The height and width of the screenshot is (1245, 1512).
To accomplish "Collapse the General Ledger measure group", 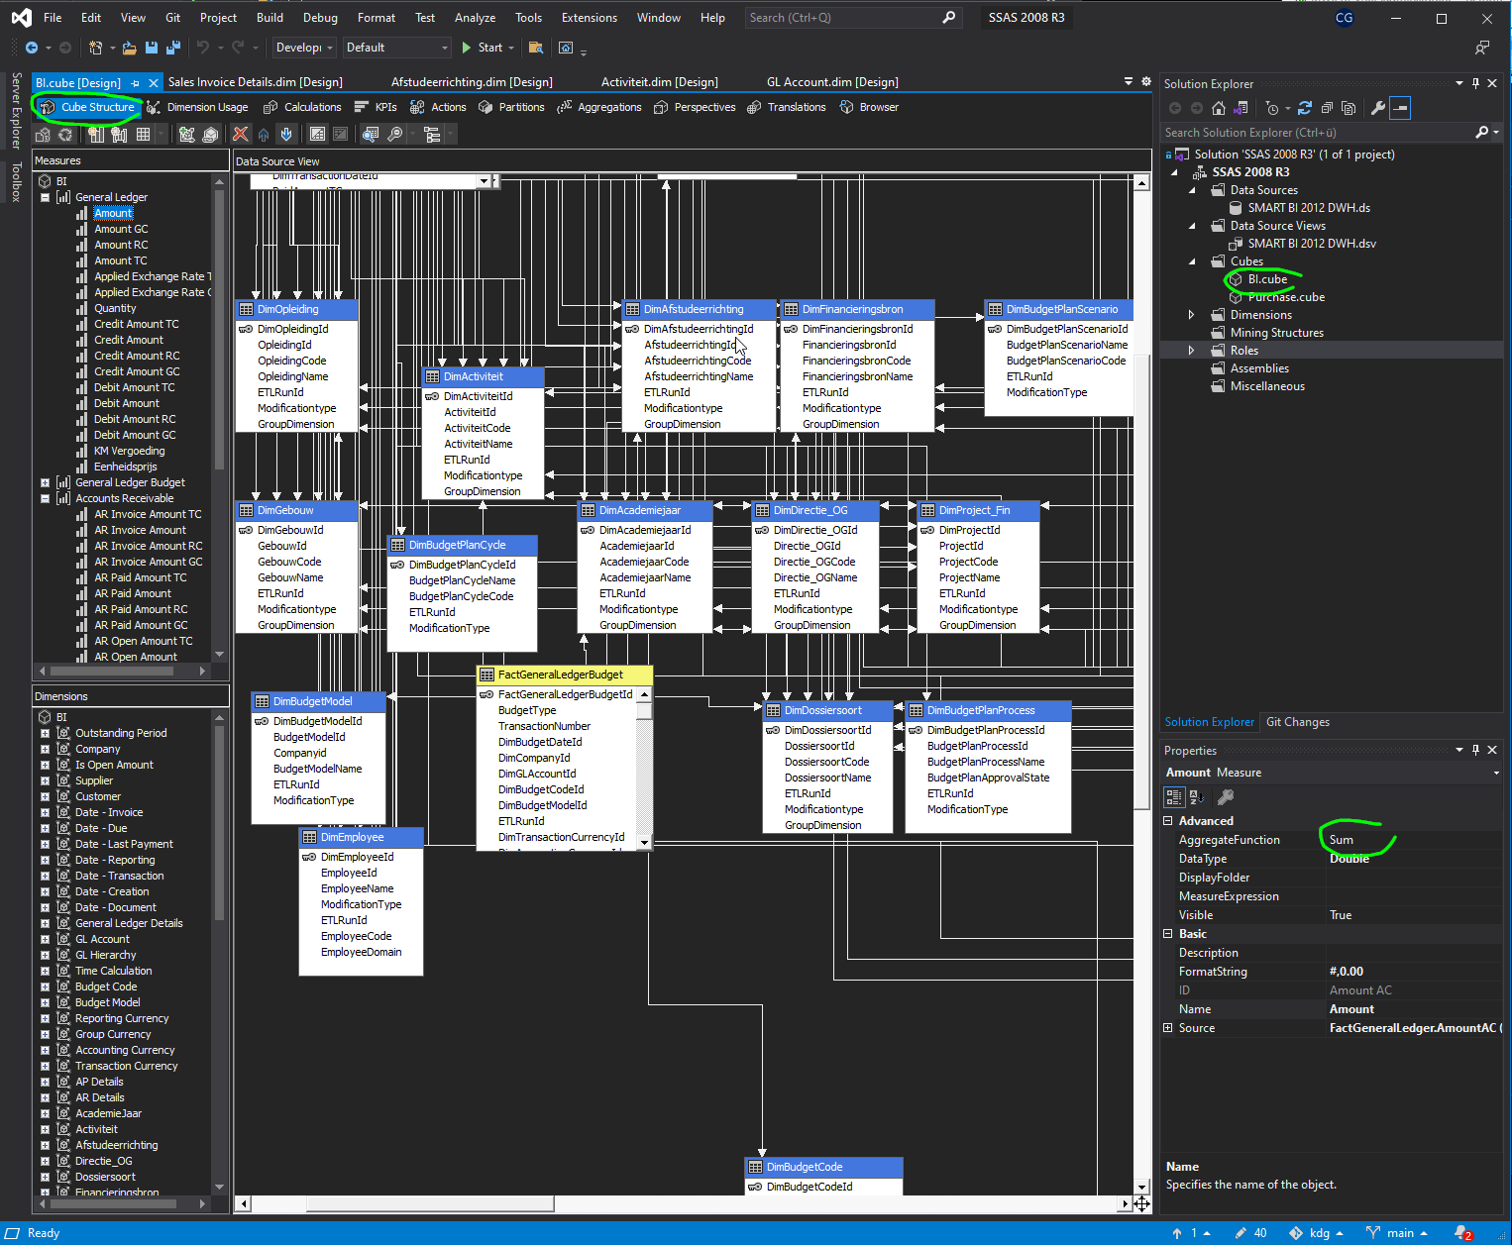I will [45, 197].
